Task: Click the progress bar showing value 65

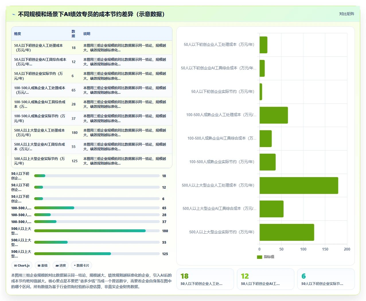Action: tap(97, 208)
